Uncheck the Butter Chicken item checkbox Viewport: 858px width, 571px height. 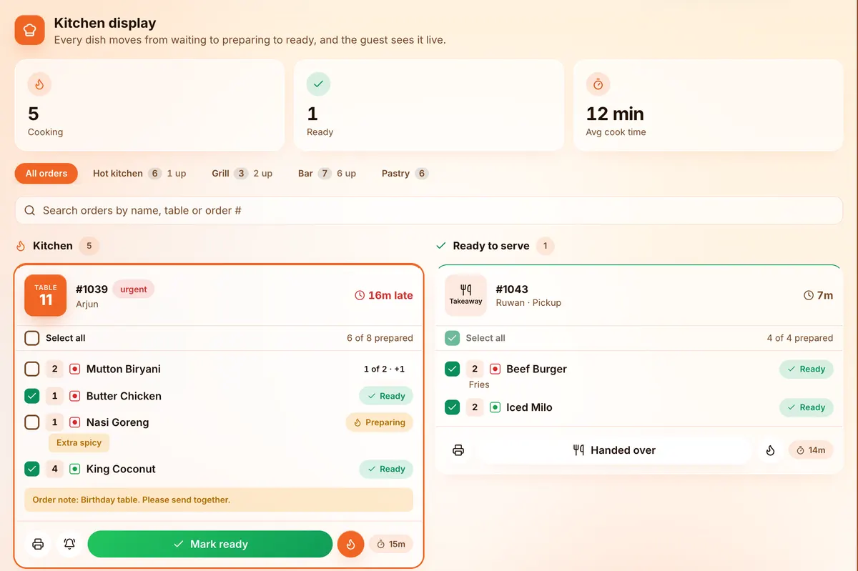coord(32,396)
